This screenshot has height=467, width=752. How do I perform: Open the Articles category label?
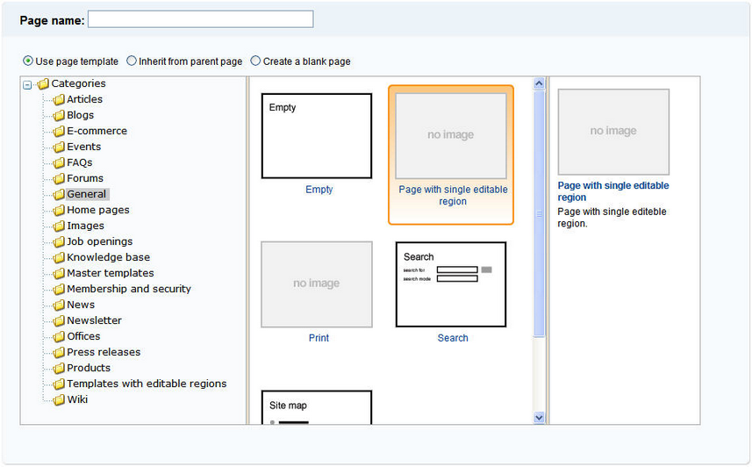pyautogui.click(x=84, y=99)
